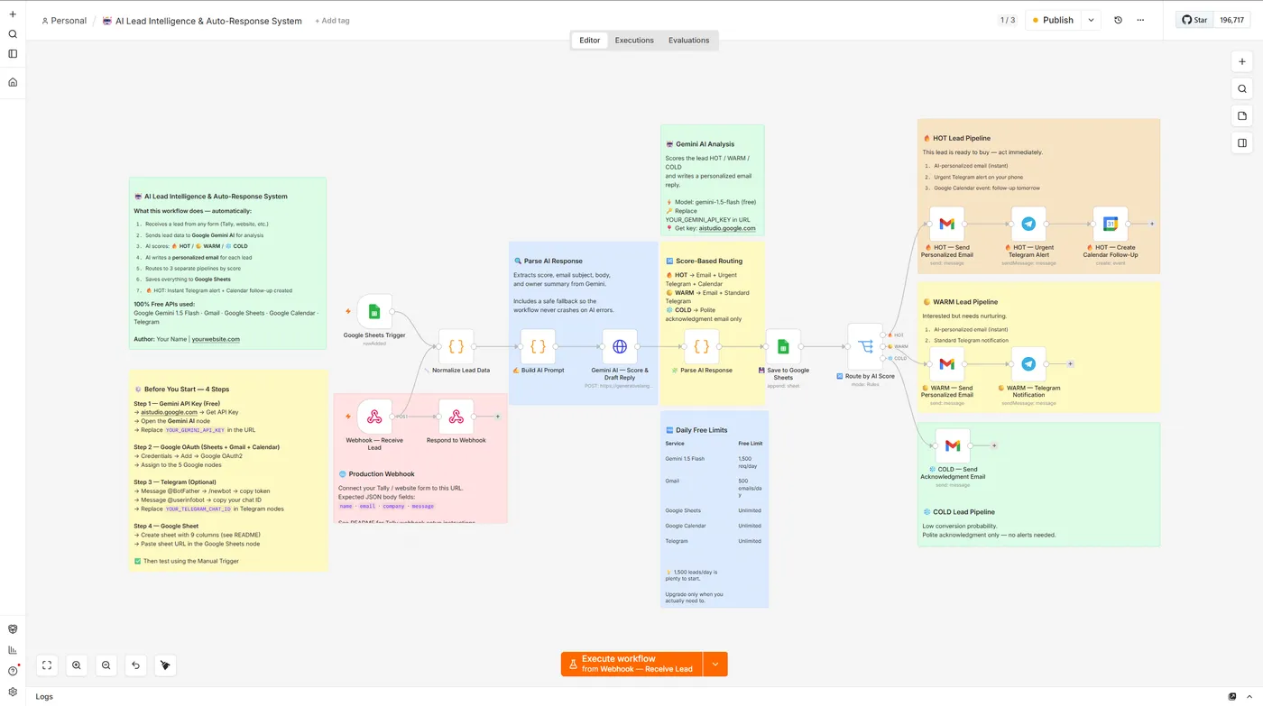Open aistudio.google.com link in Step 1 note
Screen dimensions: 1263x706
pyautogui.click(x=169, y=412)
